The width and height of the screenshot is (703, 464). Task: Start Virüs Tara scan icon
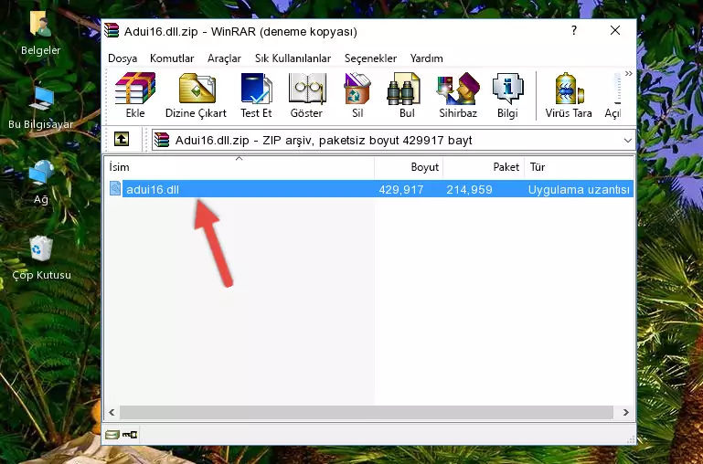pyautogui.click(x=569, y=95)
